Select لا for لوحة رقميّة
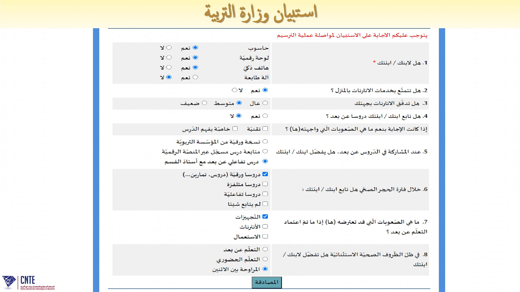Viewport: 520px width, 292px height. pyautogui.click(x=169, y=58)
